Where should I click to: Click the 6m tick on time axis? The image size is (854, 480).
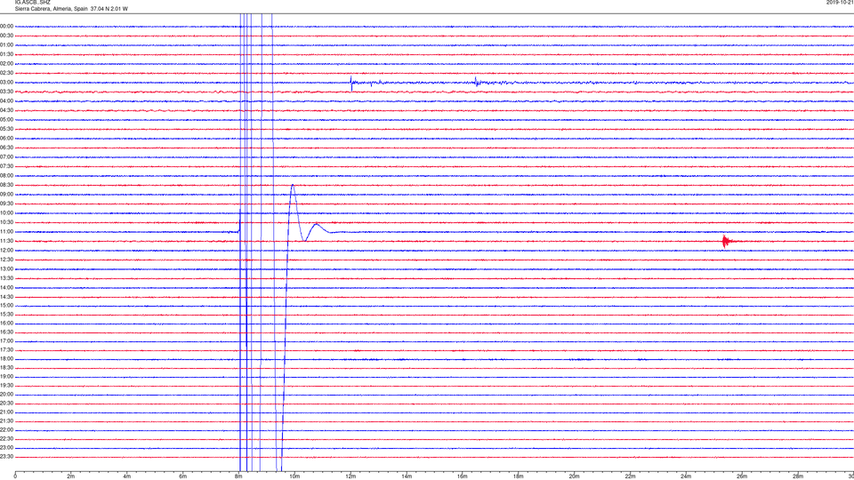(182, 476)
